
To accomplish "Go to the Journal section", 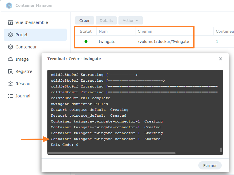I will [23, 96].
